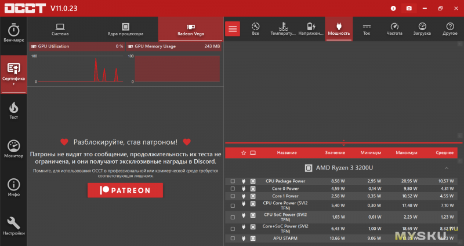Click the chip icon in Core 1 Power row
464x246 pixels.
(x=253, y=196)
